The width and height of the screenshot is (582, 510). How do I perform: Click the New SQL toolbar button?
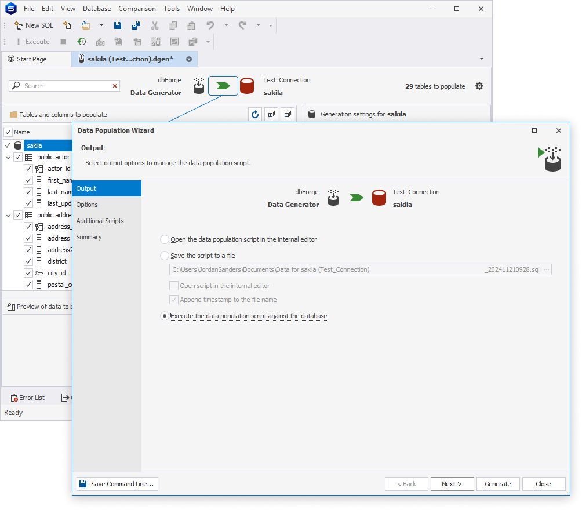point(34,25)
